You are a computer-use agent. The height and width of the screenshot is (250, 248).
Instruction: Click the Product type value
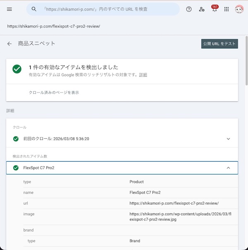tap(136, 182)
